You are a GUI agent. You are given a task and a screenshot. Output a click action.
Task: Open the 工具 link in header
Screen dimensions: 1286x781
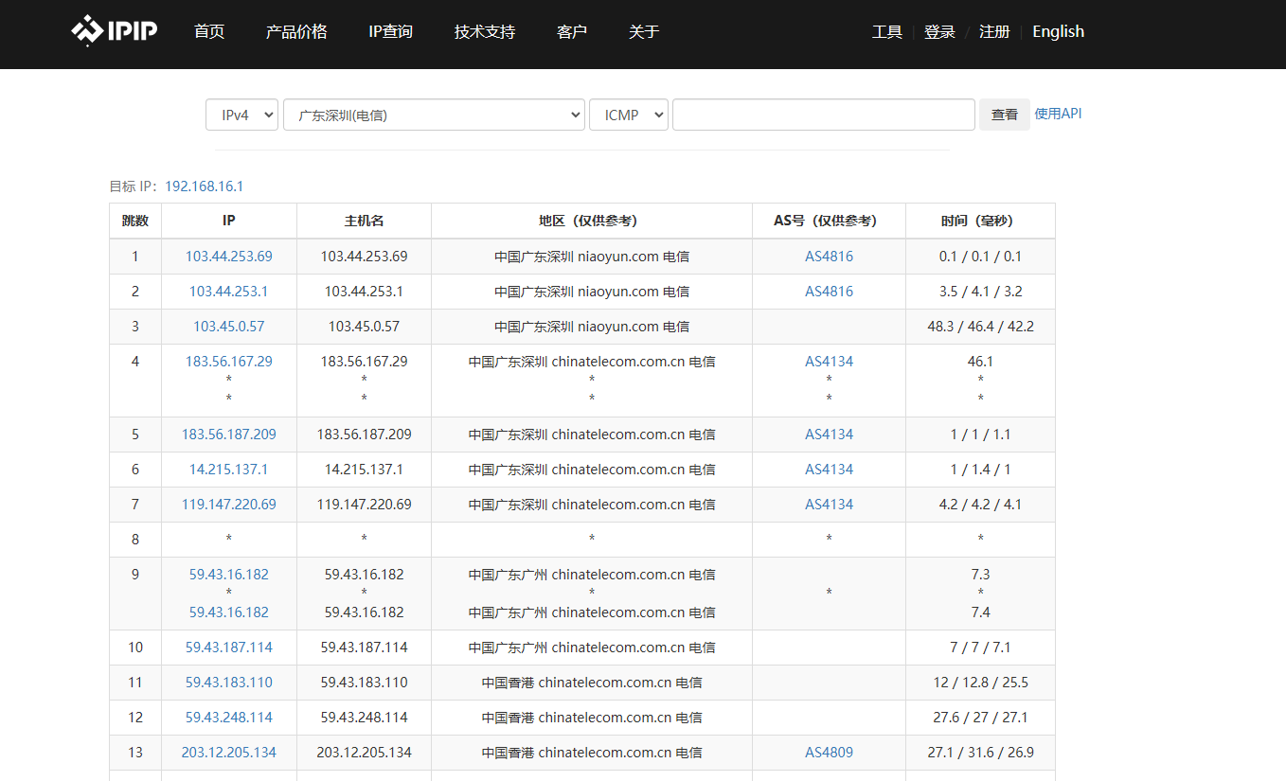coord(886,32)
